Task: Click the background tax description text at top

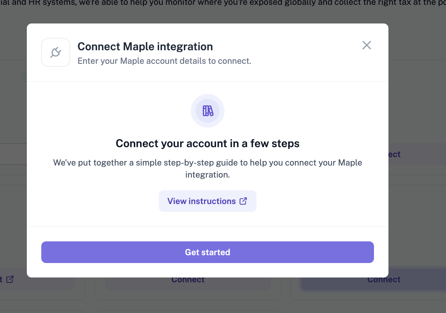Action: tap(223, 3)
